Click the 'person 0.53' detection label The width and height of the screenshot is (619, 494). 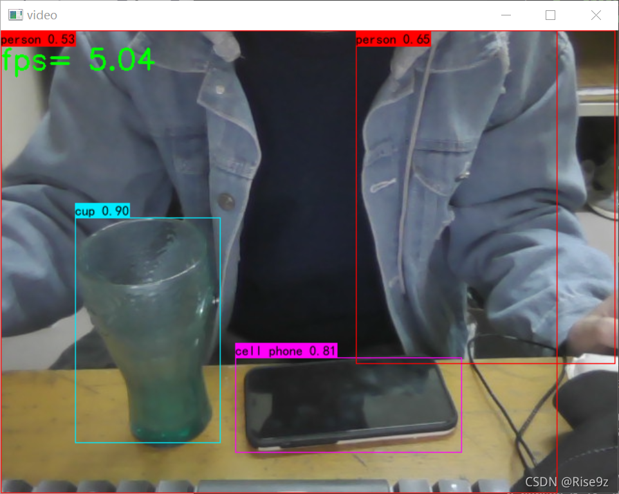click(38, 39)
